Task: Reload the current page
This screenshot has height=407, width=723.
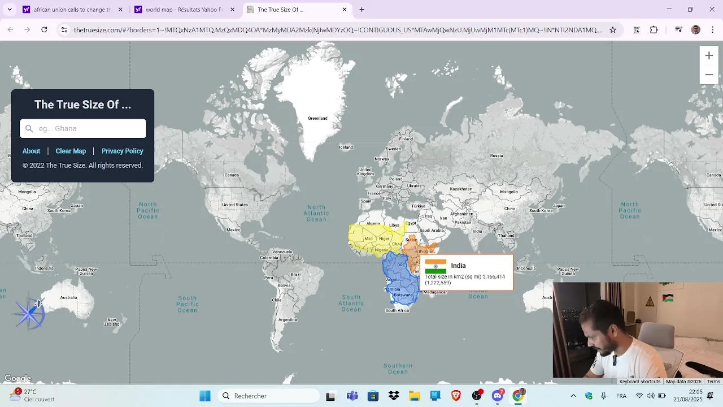Action: click(x=44, y=30)
